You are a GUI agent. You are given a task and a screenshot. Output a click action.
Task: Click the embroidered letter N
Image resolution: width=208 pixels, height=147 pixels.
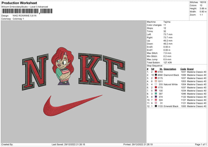(x=35, y=72)
